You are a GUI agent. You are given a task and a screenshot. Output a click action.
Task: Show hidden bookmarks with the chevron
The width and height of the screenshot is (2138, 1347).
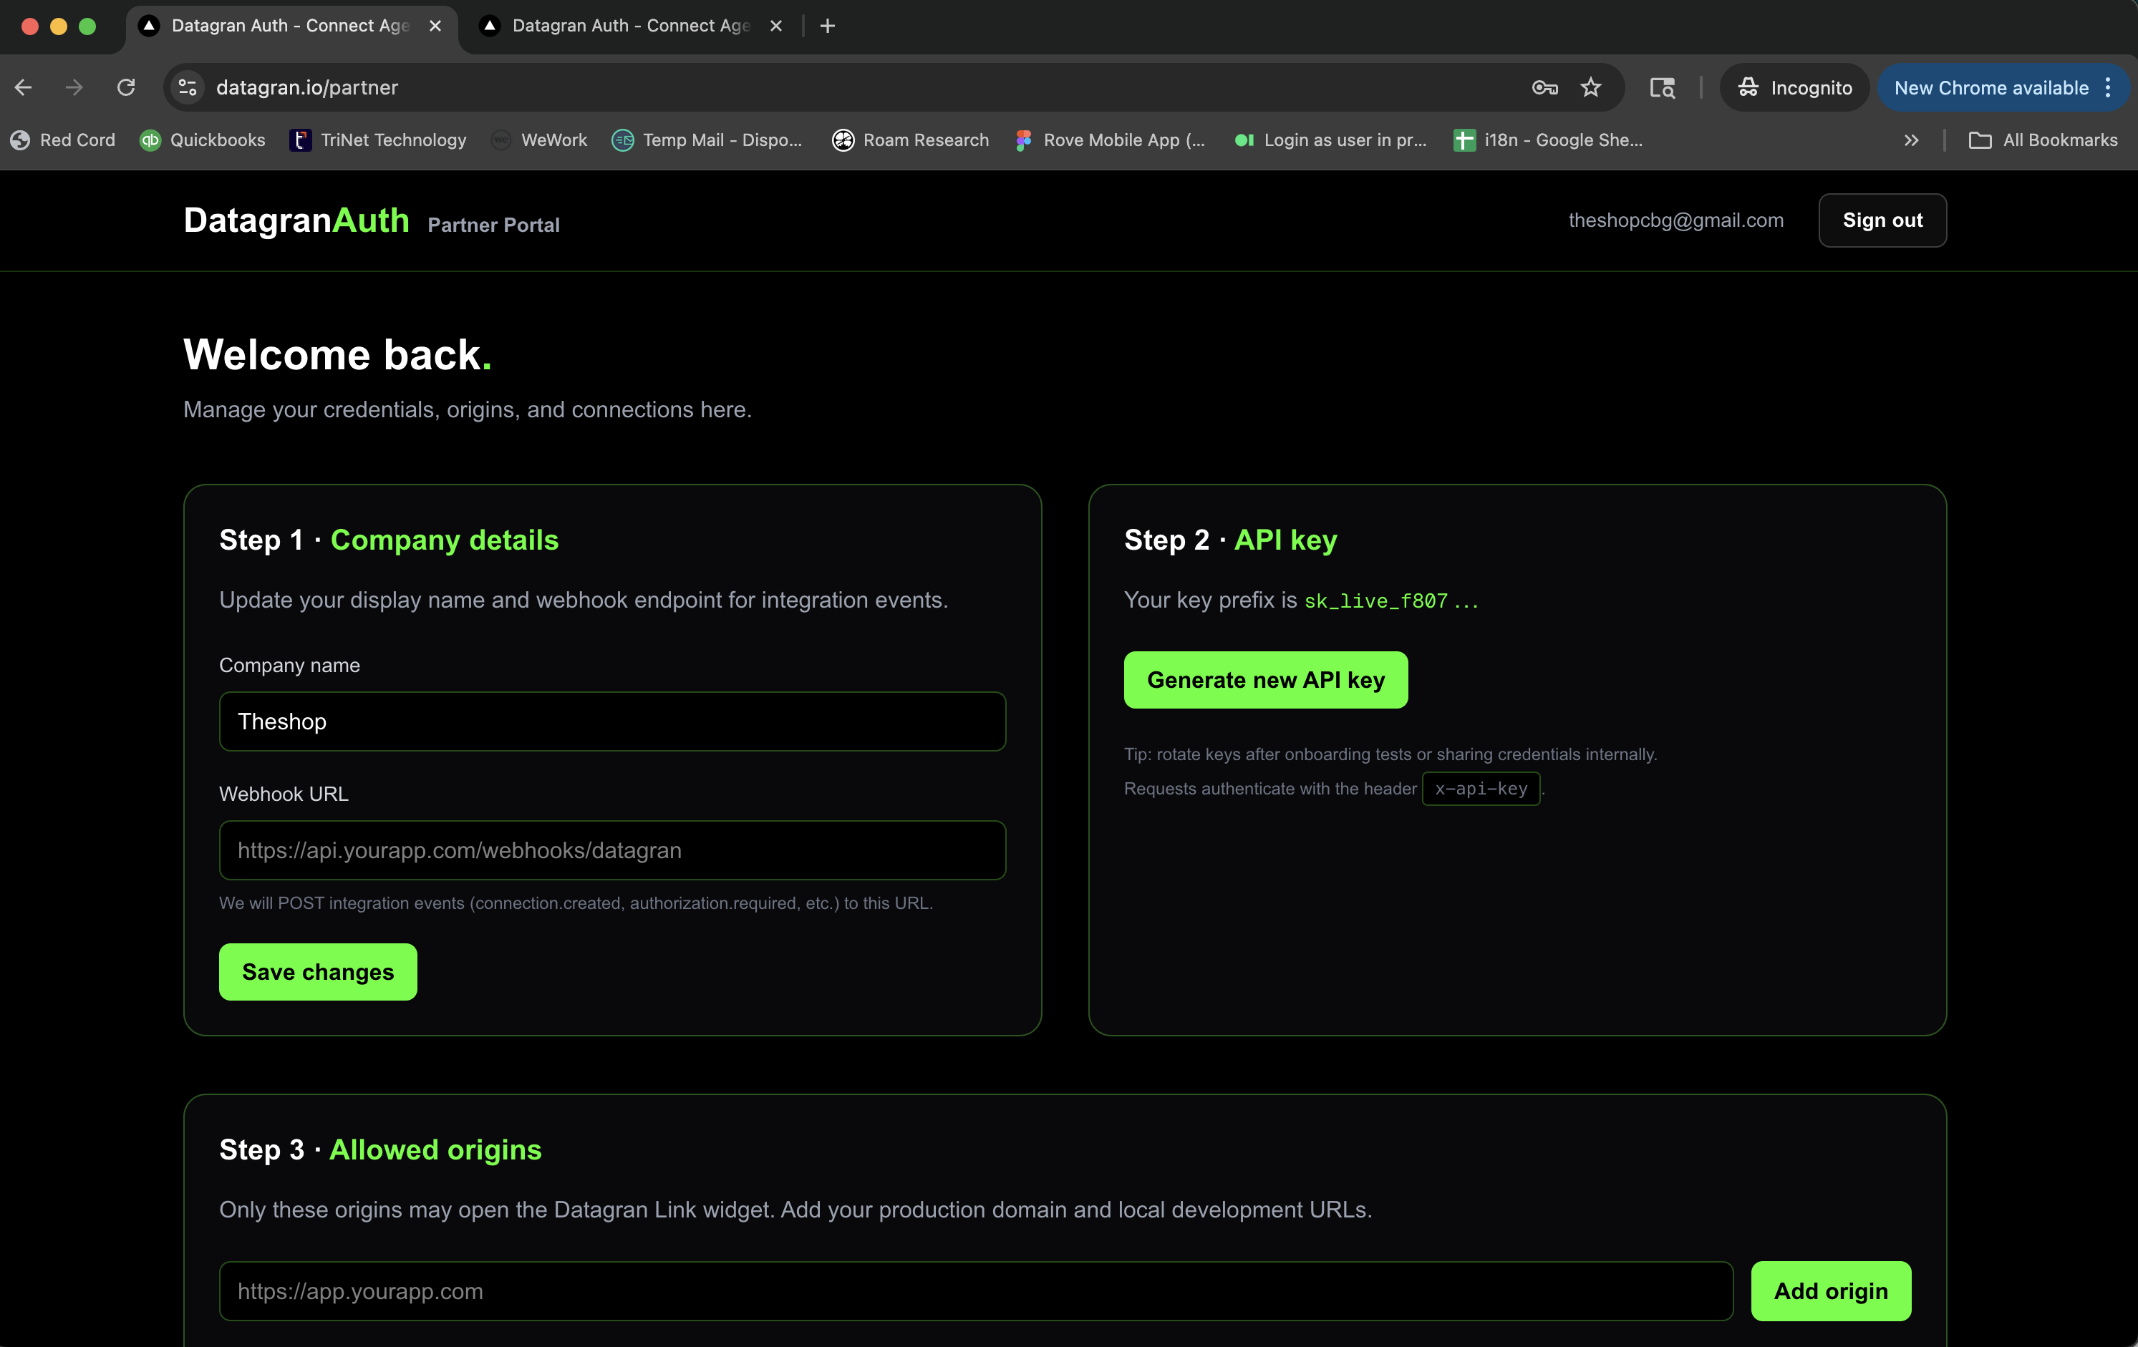click(1911, 140)
